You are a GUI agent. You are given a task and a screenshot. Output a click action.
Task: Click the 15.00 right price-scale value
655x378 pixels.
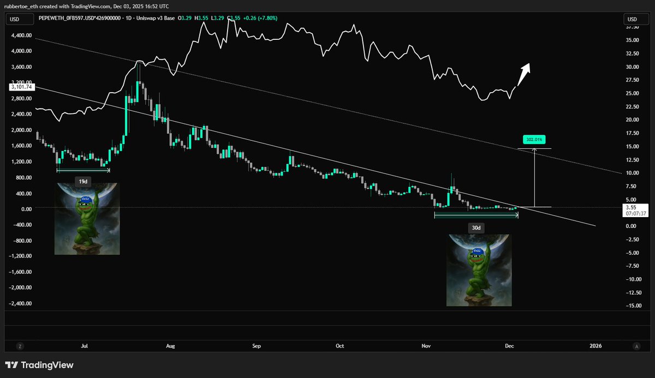[632, 146]
